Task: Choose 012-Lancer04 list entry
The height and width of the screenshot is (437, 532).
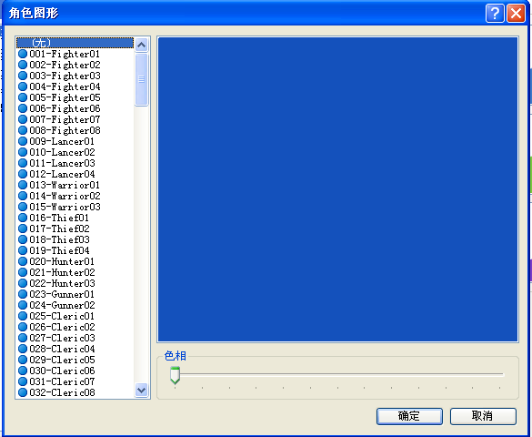Action: (75, 174)
